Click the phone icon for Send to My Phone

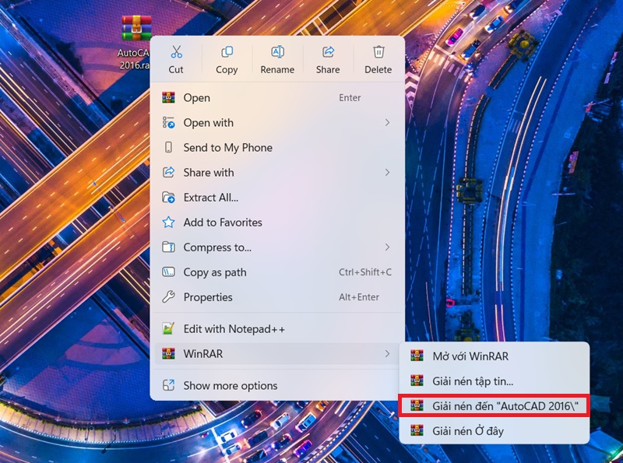click(168, 148)
